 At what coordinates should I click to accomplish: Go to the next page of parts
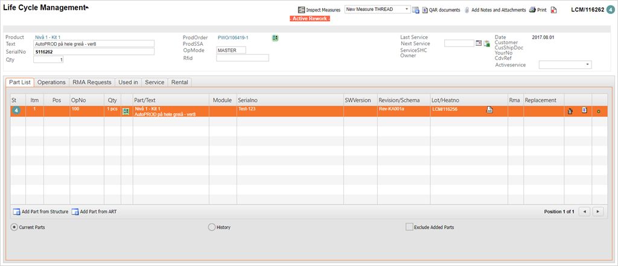coord(598,212)
